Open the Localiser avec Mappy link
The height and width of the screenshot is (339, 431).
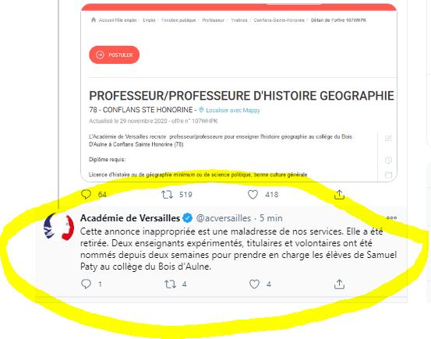tap(232, 110)
